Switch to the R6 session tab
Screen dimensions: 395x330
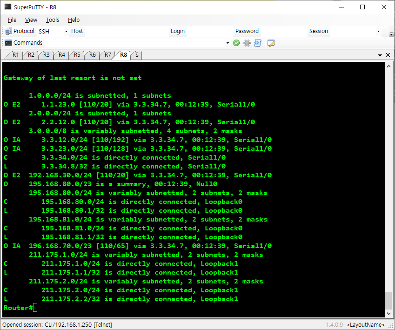point(93,55)
